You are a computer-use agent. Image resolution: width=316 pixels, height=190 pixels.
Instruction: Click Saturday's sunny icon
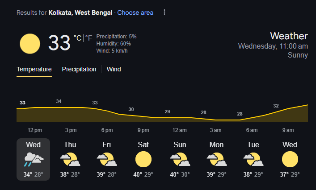[x=143, y=159]
